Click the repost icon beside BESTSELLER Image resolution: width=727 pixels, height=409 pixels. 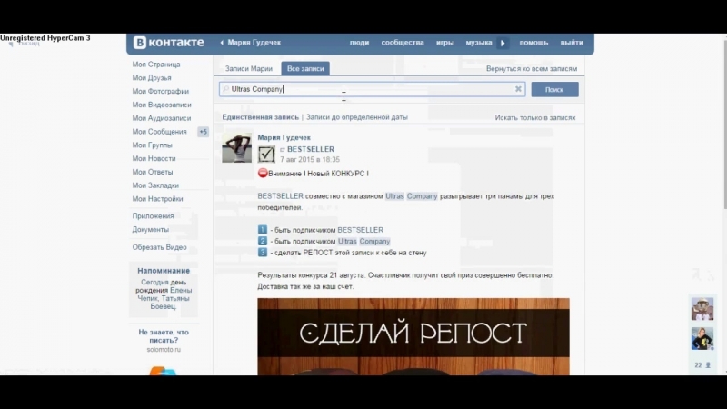pyautogui.click(x=283, y=149)
